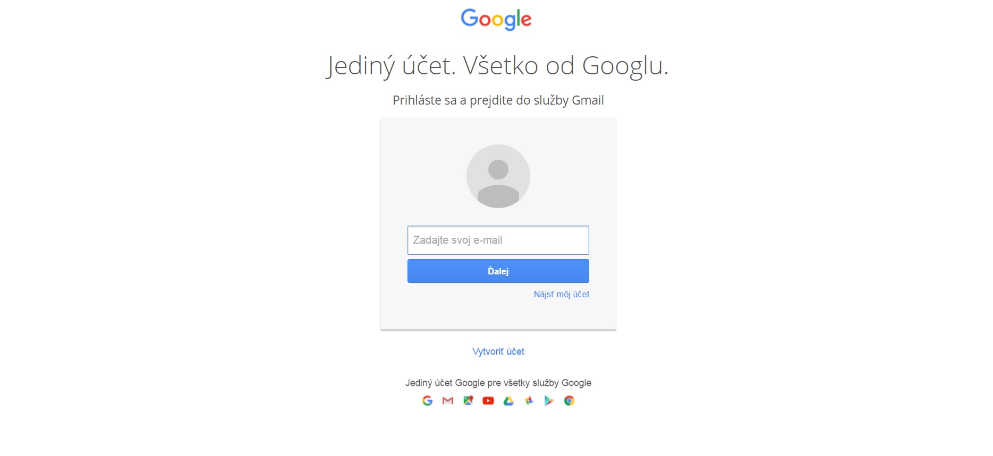Click the gray profile avatar placeholder
Image resolution: width=993 pixels, height=456 pixels.
(x=498, y=176)
